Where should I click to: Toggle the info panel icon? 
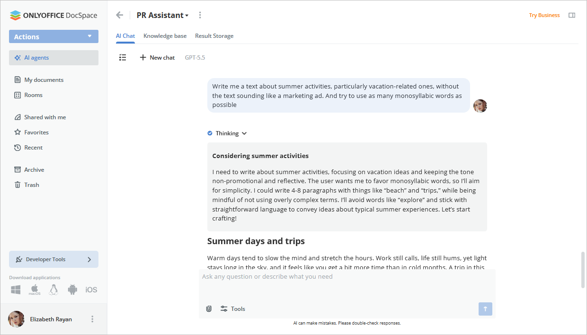572,15
